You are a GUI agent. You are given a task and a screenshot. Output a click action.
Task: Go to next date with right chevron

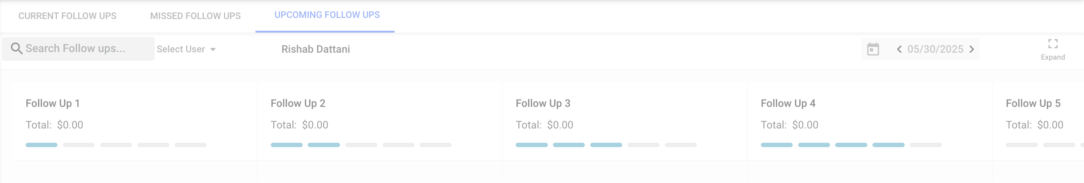972,49
